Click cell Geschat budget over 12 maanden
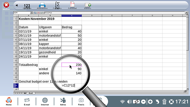This screenshot has width=190, height=107. [43, 81]
